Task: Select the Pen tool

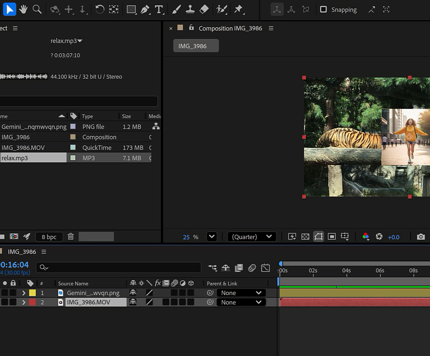Action: tap(145, 9)
